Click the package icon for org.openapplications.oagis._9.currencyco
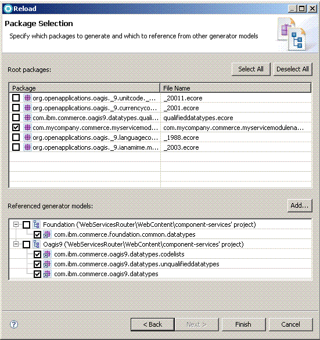This screenshot has height=340, width=320. [27, 108]
